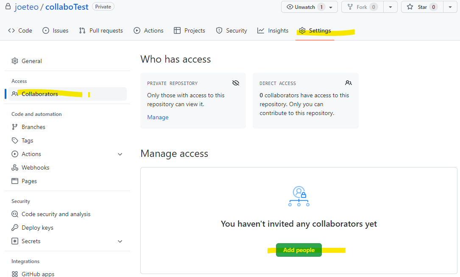This screenshot has width=460, height=277.
Task: Open the dropdown arrow next to Star
Action: pos(450,7)
